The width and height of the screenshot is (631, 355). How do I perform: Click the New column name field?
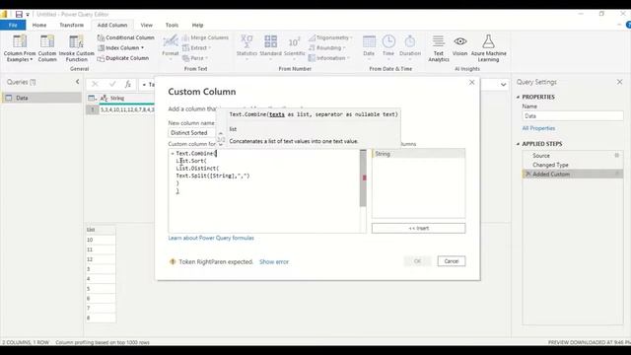click(193, 133)
